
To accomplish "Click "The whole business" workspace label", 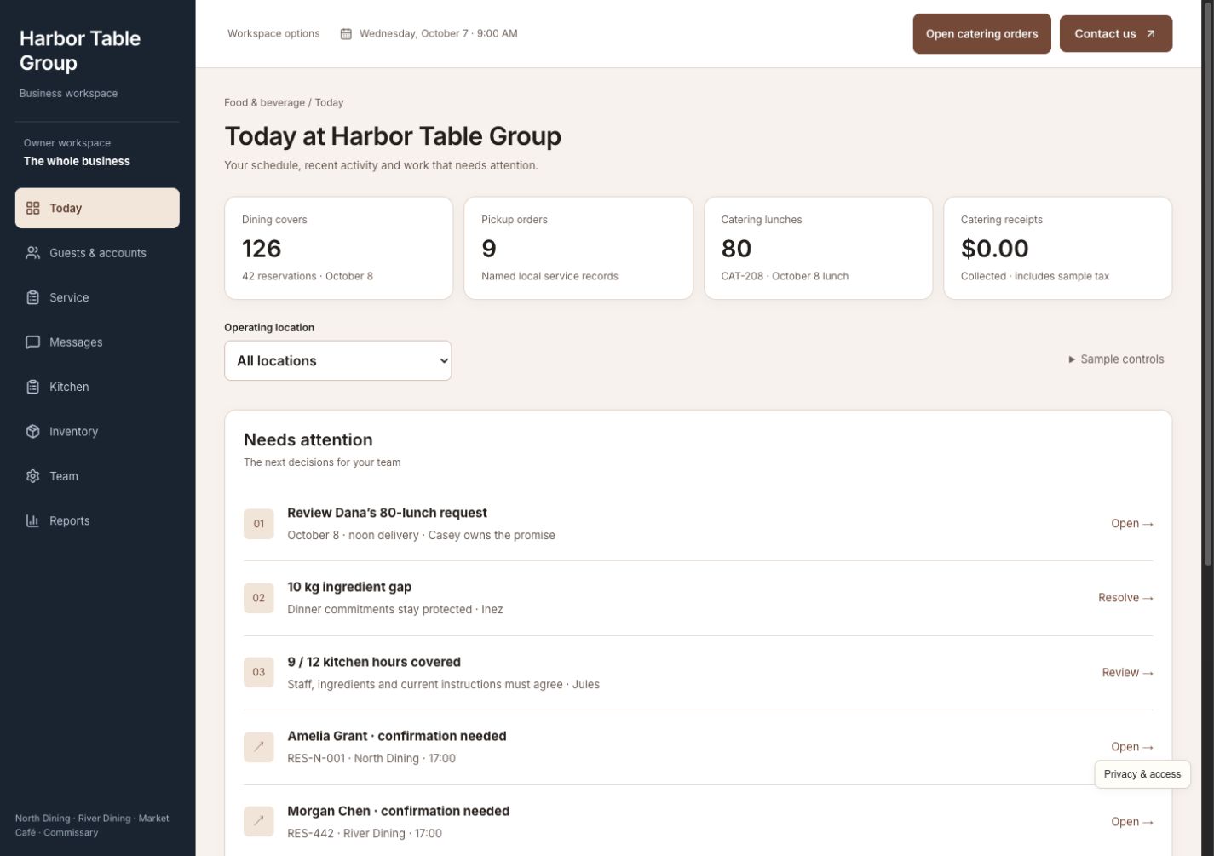I will click(x=77, y=161).
